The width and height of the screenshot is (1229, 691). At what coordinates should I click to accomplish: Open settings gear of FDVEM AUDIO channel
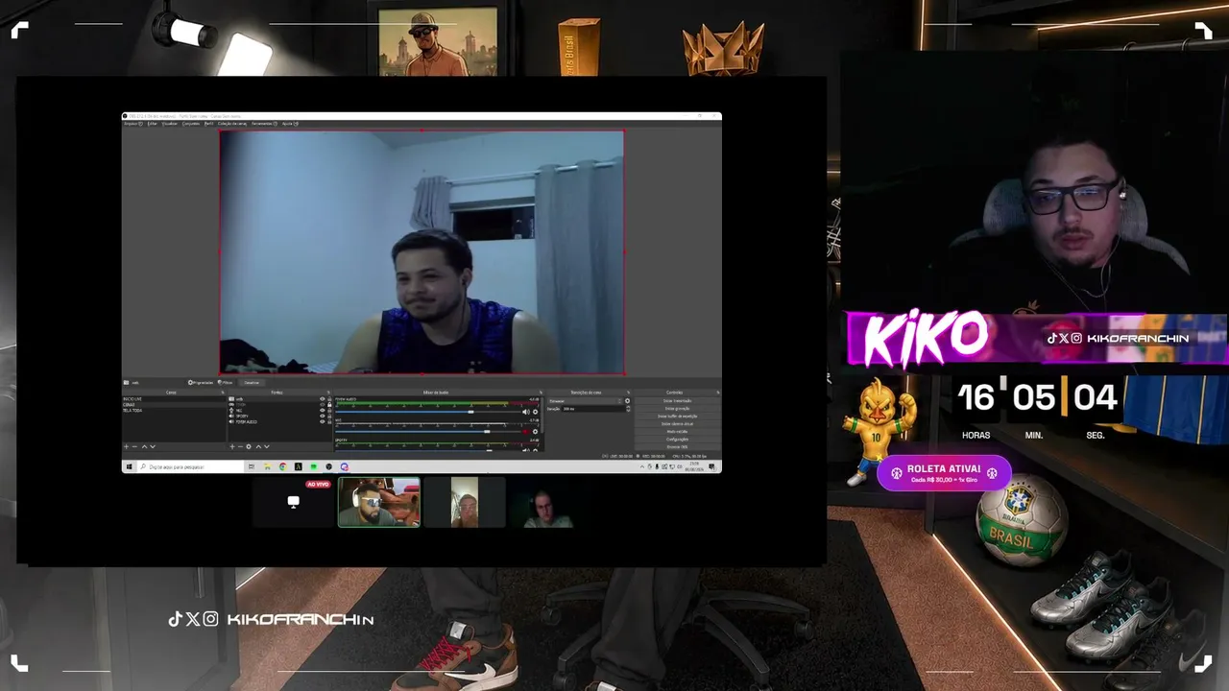535,412
